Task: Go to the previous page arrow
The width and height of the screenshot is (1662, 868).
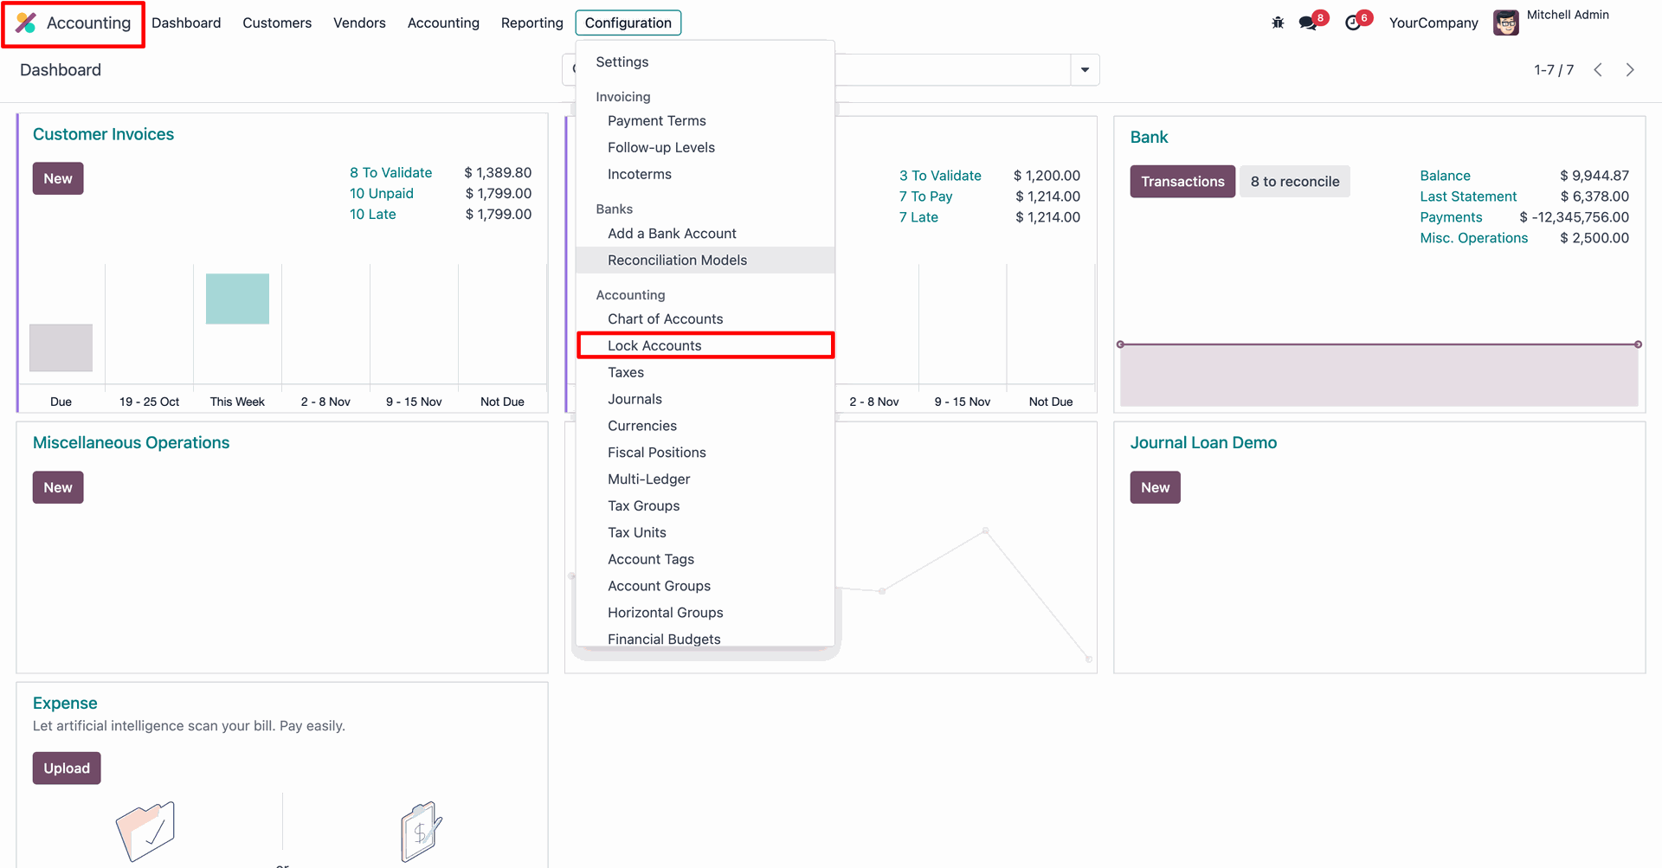Action: tap(1598, 70)
